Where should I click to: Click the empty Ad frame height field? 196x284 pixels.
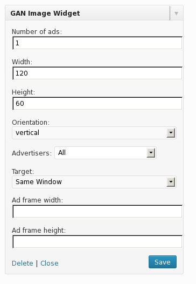point(97,242)
